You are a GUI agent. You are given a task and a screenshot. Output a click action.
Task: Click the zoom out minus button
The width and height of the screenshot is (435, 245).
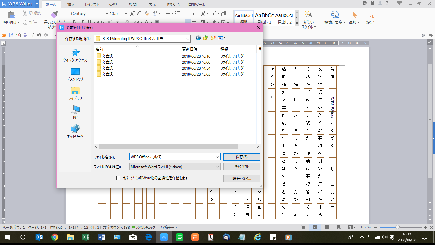pyautogui.click(x=376, y=227)
